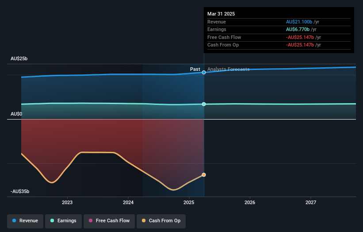Click the 'Analysts Forecasts' label
This screenshot has width=363, height=232.
pyautogui.click(x=229, y=69)
